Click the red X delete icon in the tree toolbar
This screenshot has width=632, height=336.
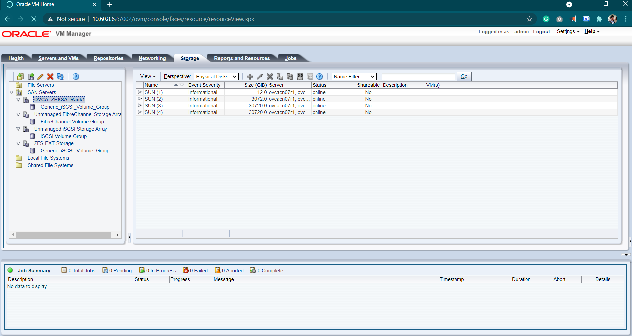click(x=50, y=77)
